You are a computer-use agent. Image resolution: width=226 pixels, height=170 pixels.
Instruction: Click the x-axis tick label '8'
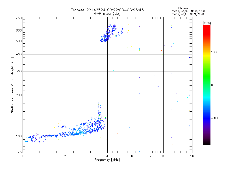pyautogui.click(x=150, y=156)
